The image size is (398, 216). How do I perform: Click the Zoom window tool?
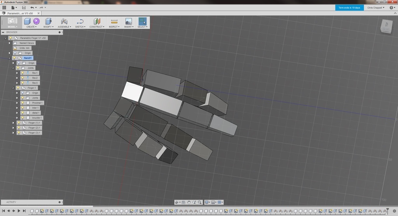[x=194, y=202]
